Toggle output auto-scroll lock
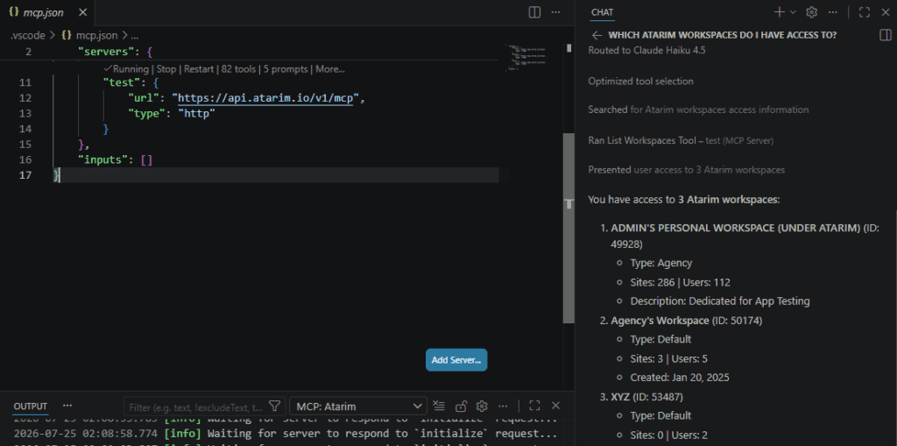Image resolution: width=897 pixels, height=446 pixels. [461, 406]
